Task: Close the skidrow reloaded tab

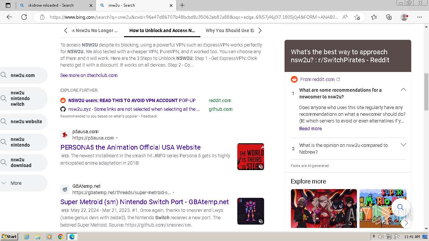Action: click(91, 5)
